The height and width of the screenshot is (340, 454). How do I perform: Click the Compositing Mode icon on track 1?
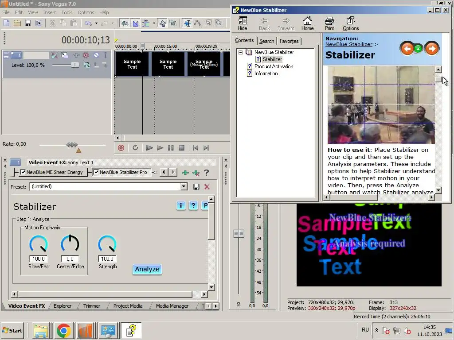coord(86,65)
